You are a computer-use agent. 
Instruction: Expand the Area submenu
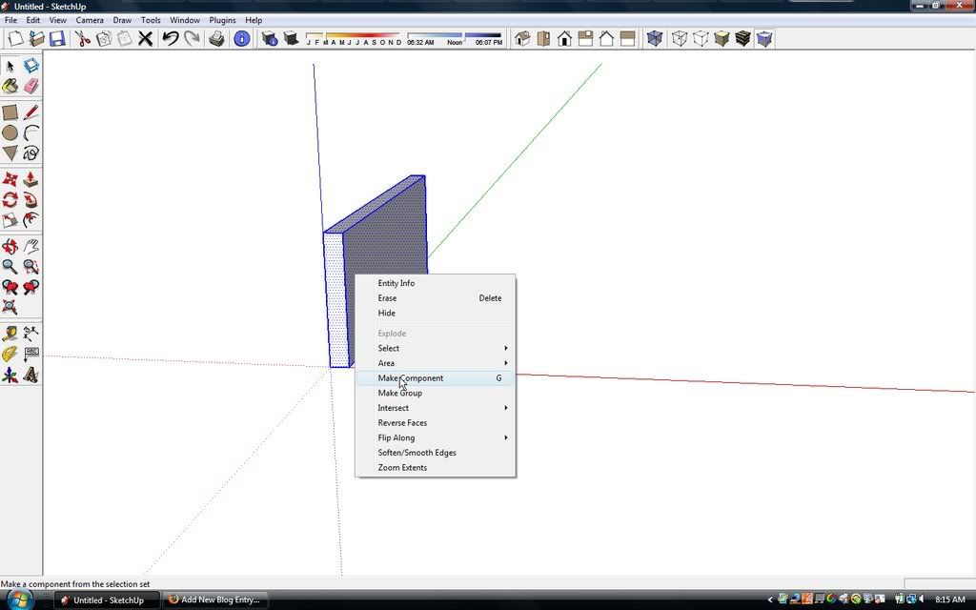[436, 363]
